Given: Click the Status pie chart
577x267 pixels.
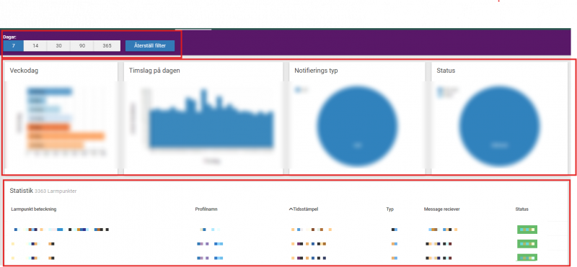Looking at the screenshot, I should [x=499, y=127].
